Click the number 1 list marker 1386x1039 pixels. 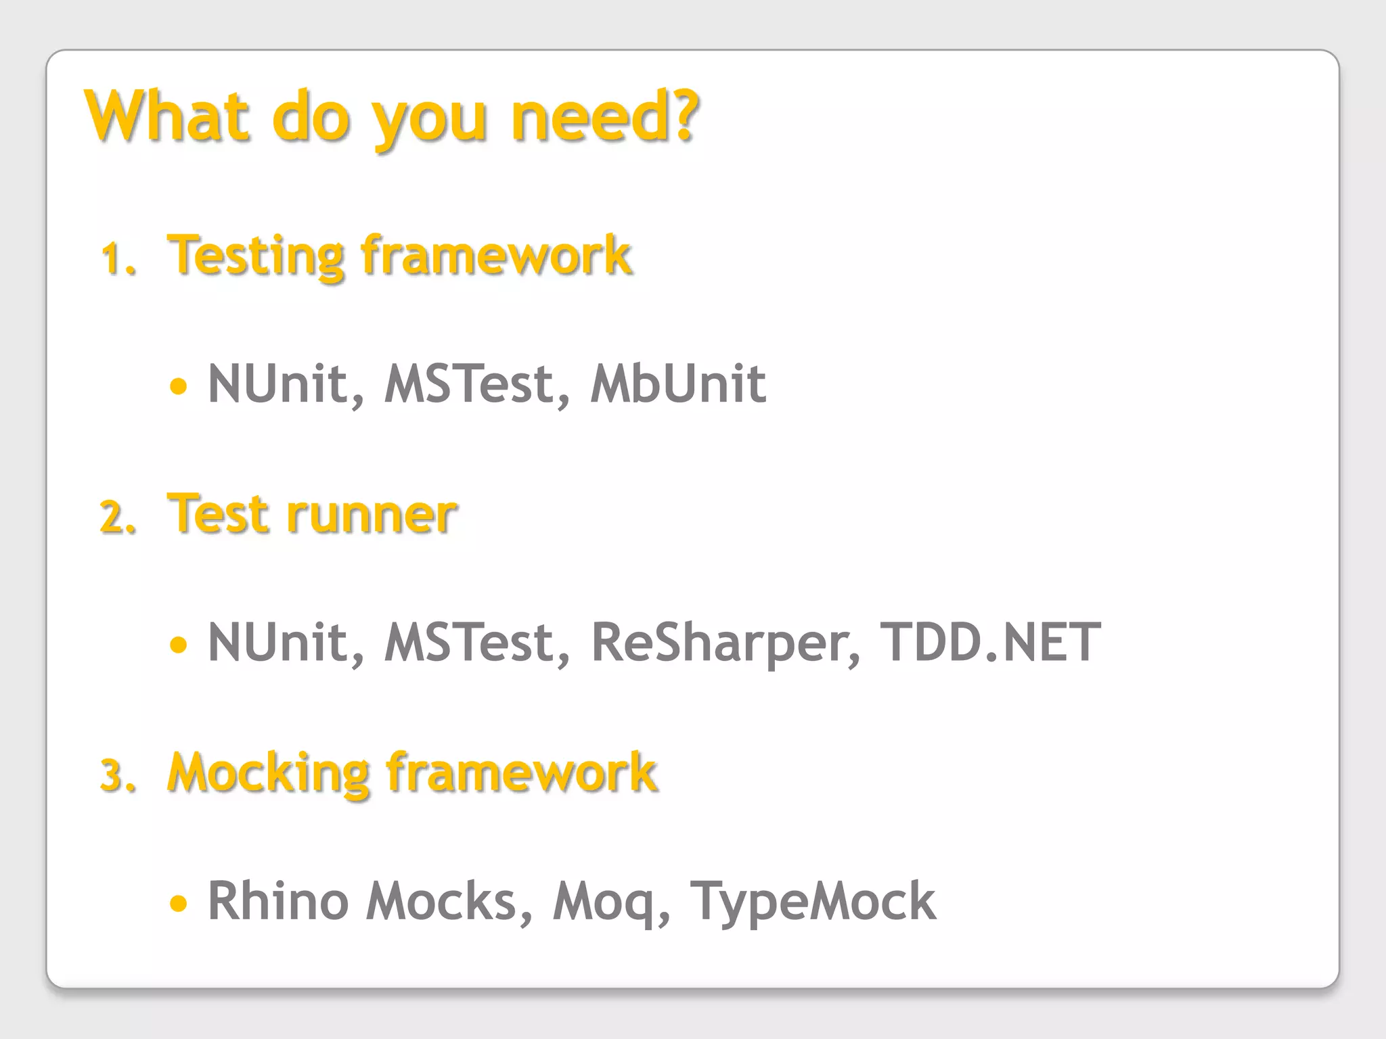[118, 259]
